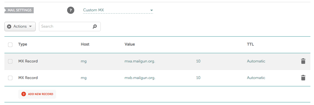Click the TTL column header
This screenshot has width=314, height=105.
click(250, 44)
